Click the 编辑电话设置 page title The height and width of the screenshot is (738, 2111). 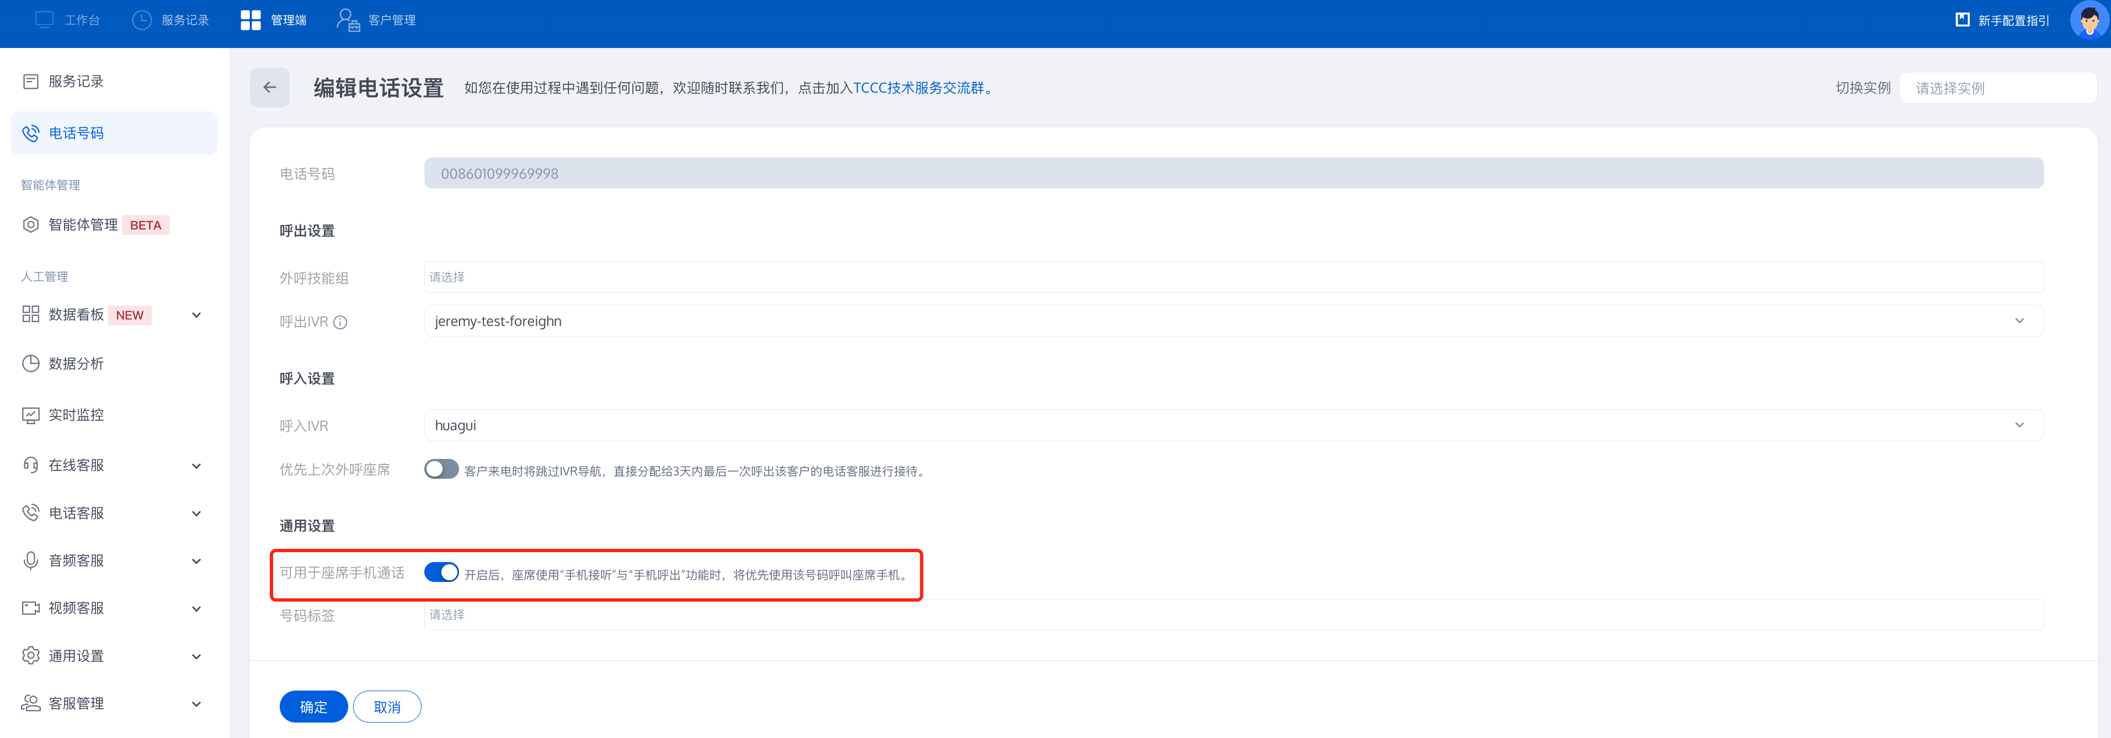379,88
